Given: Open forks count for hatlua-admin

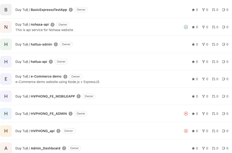Looking at the screenshot, I should tap(205, 44).
